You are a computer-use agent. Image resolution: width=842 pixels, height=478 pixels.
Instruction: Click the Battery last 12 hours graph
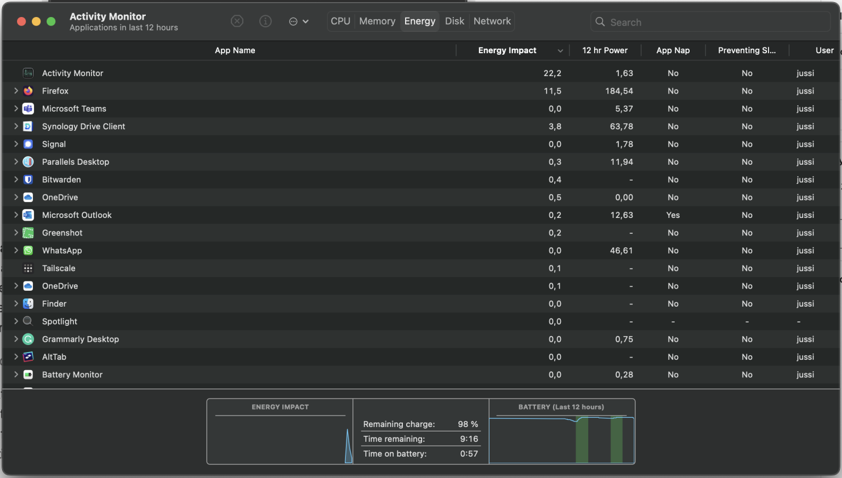click(x=562, y=431)
